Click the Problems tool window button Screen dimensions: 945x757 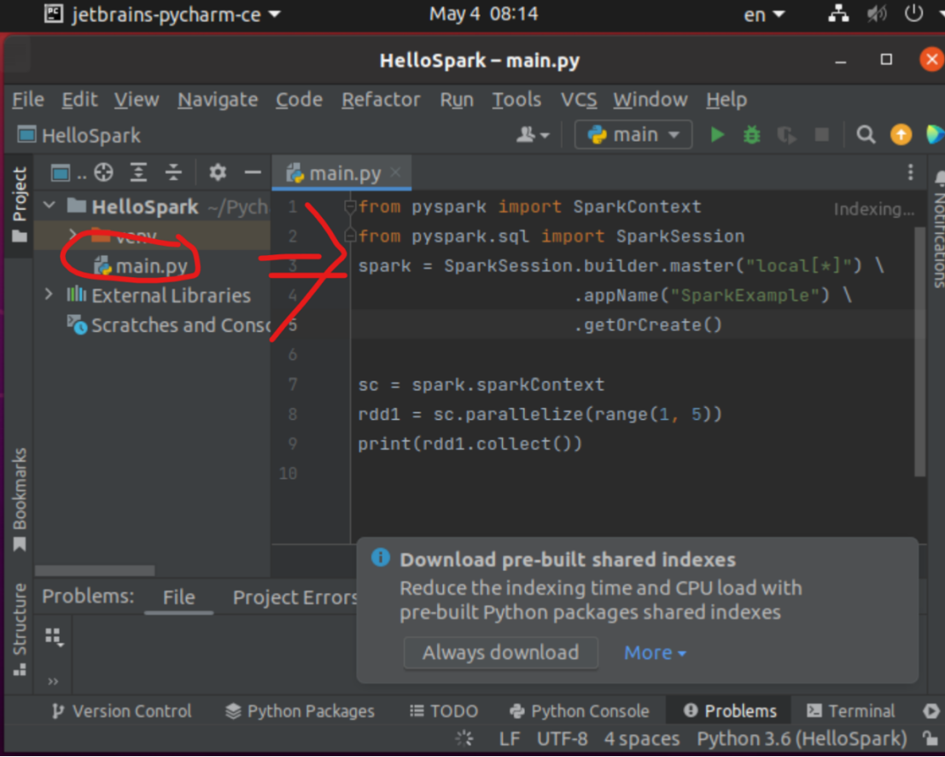coord(729,711)
